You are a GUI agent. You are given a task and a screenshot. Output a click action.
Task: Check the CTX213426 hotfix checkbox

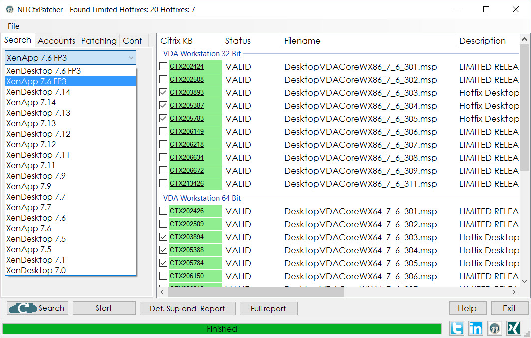coord(163,183)
